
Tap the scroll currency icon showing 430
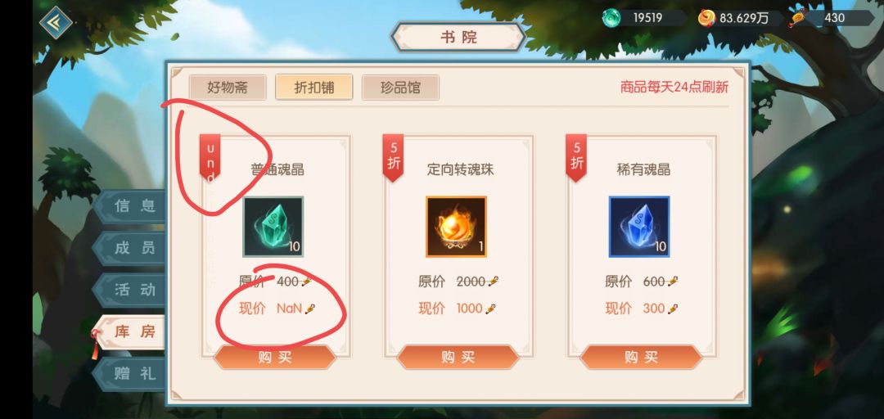pyautogui.click(x=796, y=18)
